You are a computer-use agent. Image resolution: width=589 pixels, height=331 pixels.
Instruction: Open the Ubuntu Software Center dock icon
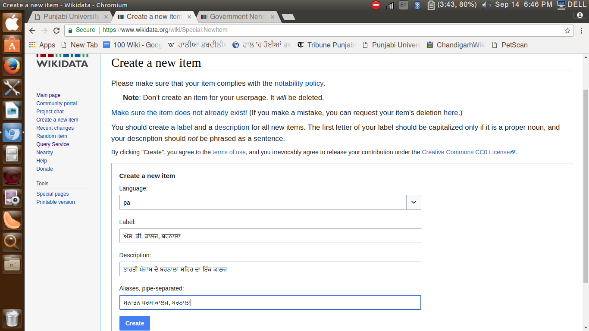[12, 44]
